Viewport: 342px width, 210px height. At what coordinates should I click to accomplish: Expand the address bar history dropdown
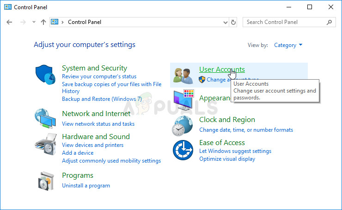point(225,22)
